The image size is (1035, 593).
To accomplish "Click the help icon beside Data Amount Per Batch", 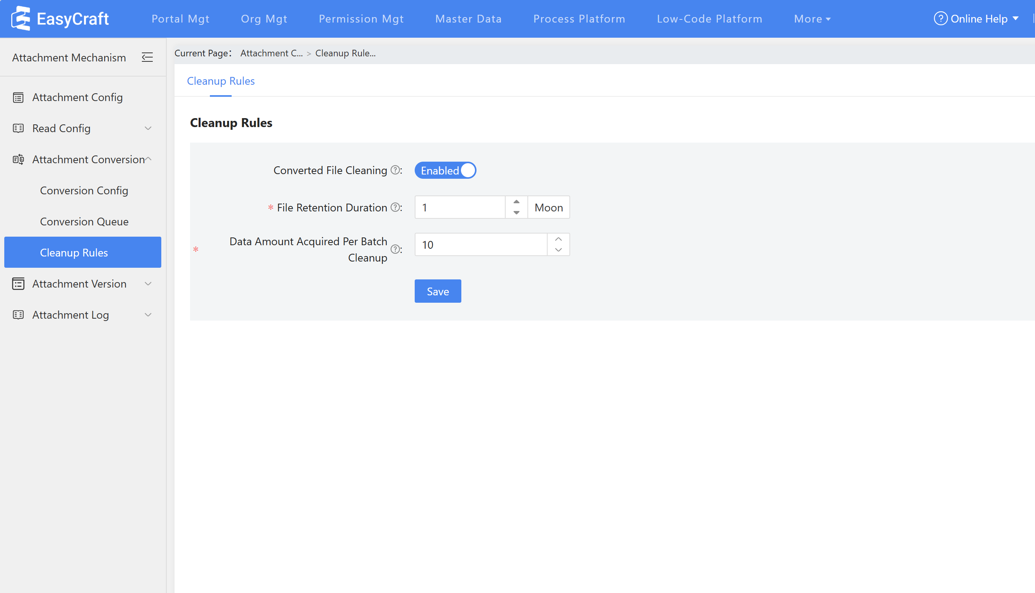I will pyautogui.click(x=395, y=249).
